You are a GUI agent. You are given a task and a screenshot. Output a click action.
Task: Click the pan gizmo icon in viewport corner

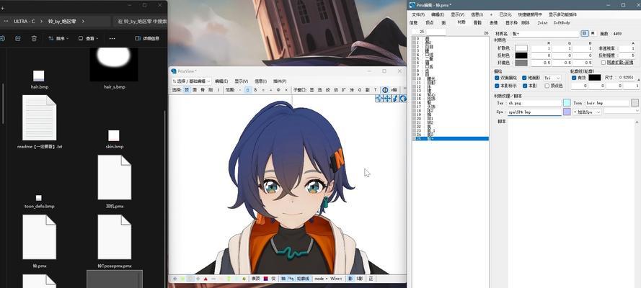(386, 99)
